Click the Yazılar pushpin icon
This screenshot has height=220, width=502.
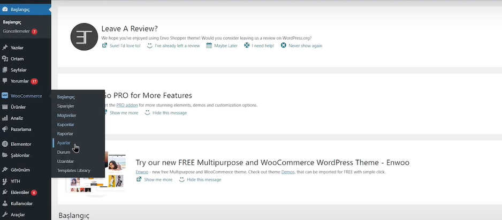click(5, 48)
